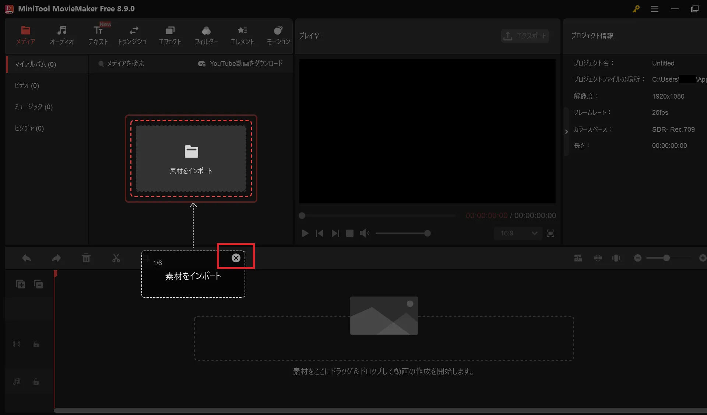Open the 16:9 aspect ratio dropdown
707x415 pixels.
518,233
